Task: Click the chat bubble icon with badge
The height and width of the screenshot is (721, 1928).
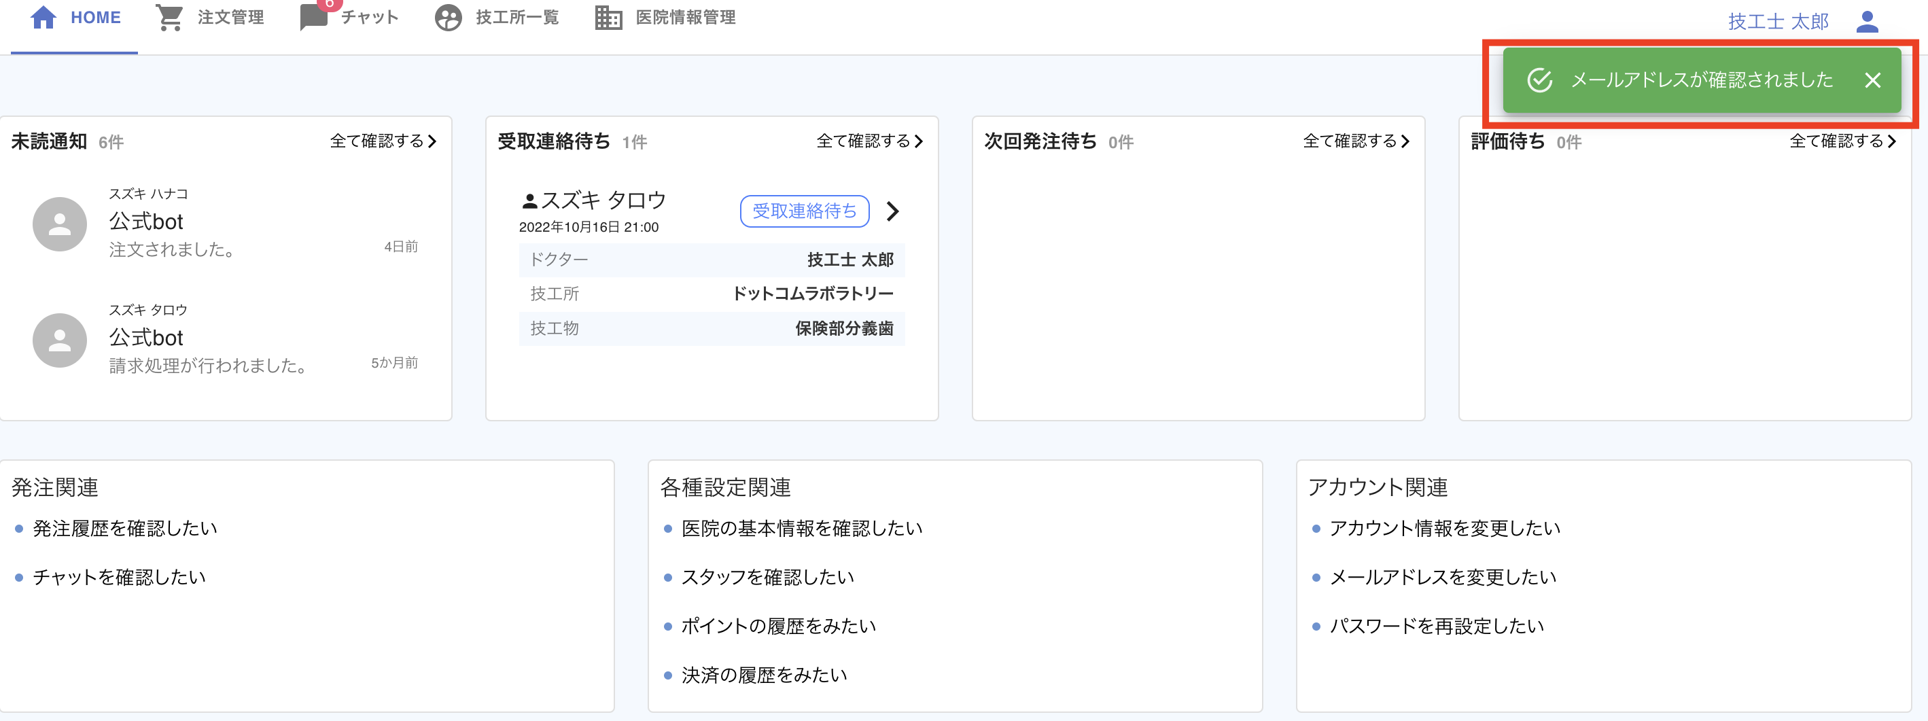Action: (315, 17)
